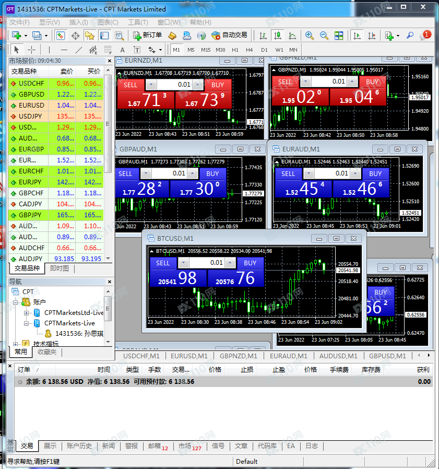Viewport: 439px width, 469px height.
Task: Toggle the Navigator panel star icon
Action: click(x=90, y=36)
